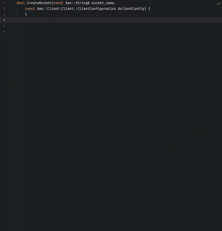Click the const keyword on line 1

click(58, 3)
